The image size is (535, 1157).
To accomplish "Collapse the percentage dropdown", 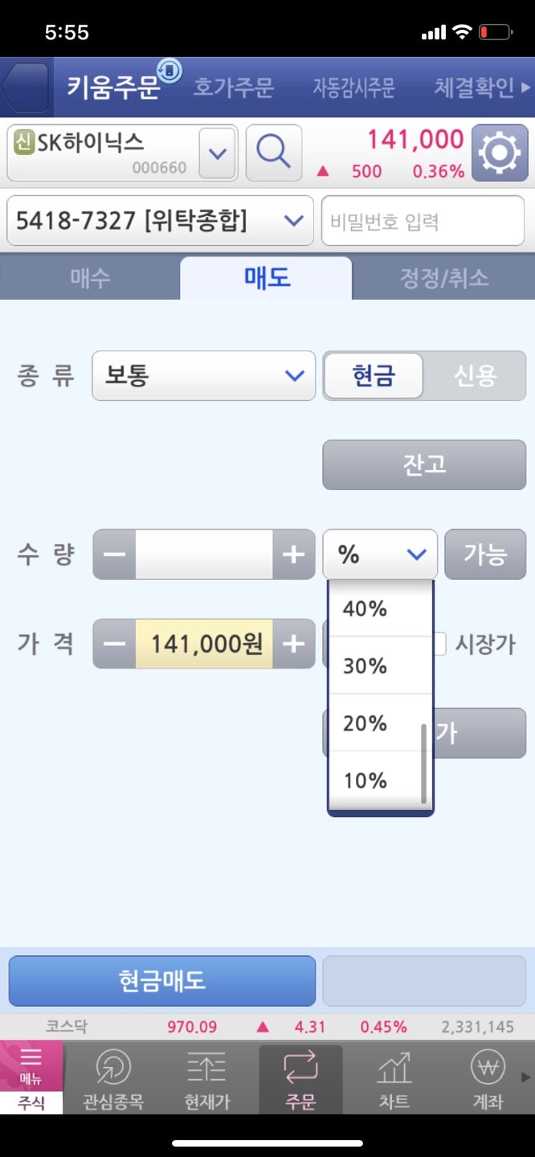I will pyautogui.click(x=379, y=554).
